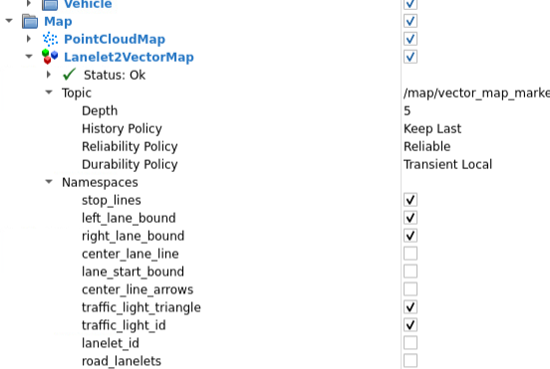Select the Topic property row
This screenshot has width=550, height=369.
coord(77,93)
